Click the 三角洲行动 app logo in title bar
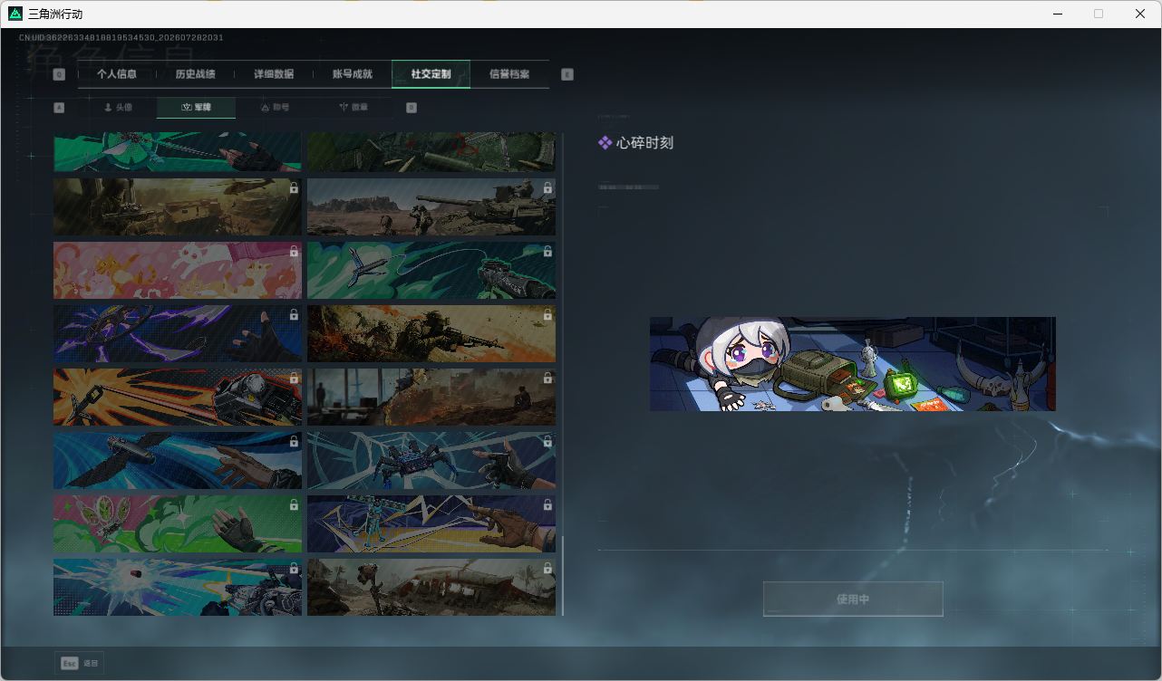The height and width of the screenshot is (681, 1162). (x=15, y=14)
